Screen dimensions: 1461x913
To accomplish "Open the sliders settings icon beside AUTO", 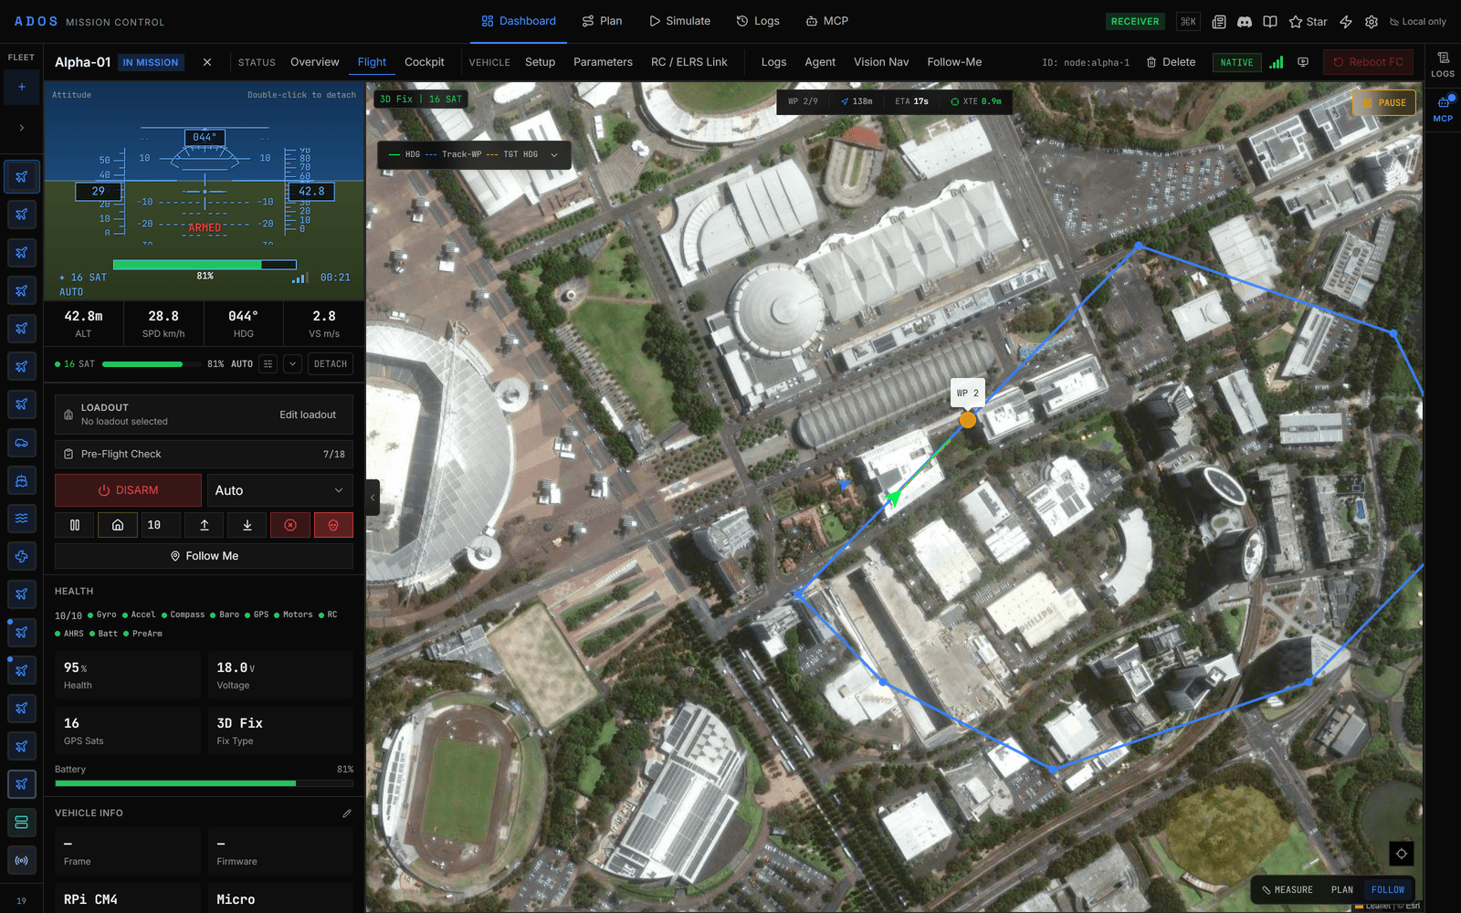I will click(x=268, y=363).
